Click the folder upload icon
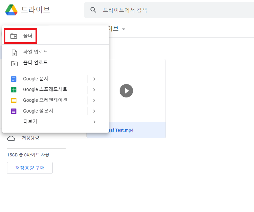 coord(14,64)
